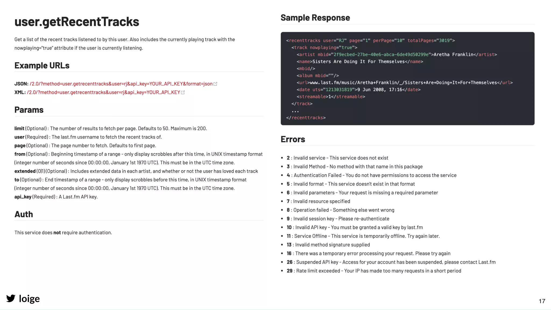
Task: Click the Aretha Franklin artist text
Action: coord(453,55)
